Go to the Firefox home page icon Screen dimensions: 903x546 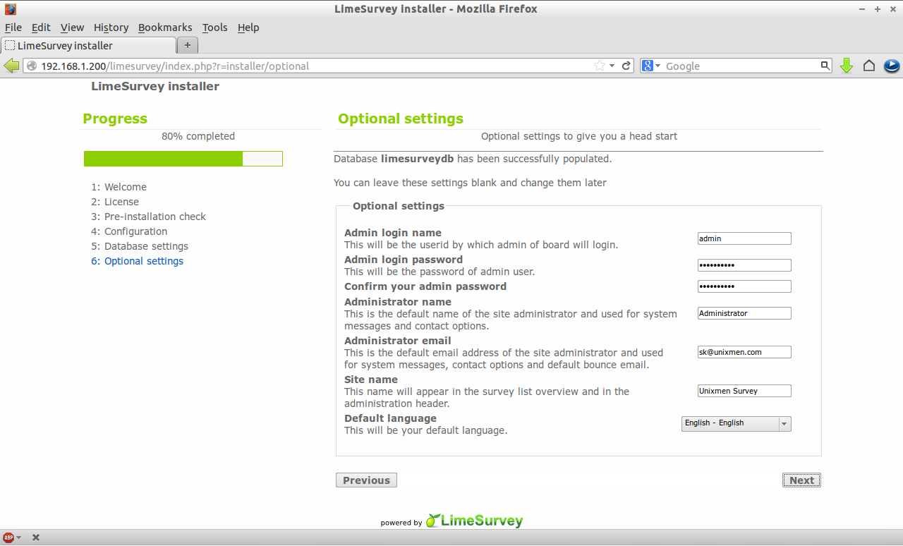click(869, 66)
